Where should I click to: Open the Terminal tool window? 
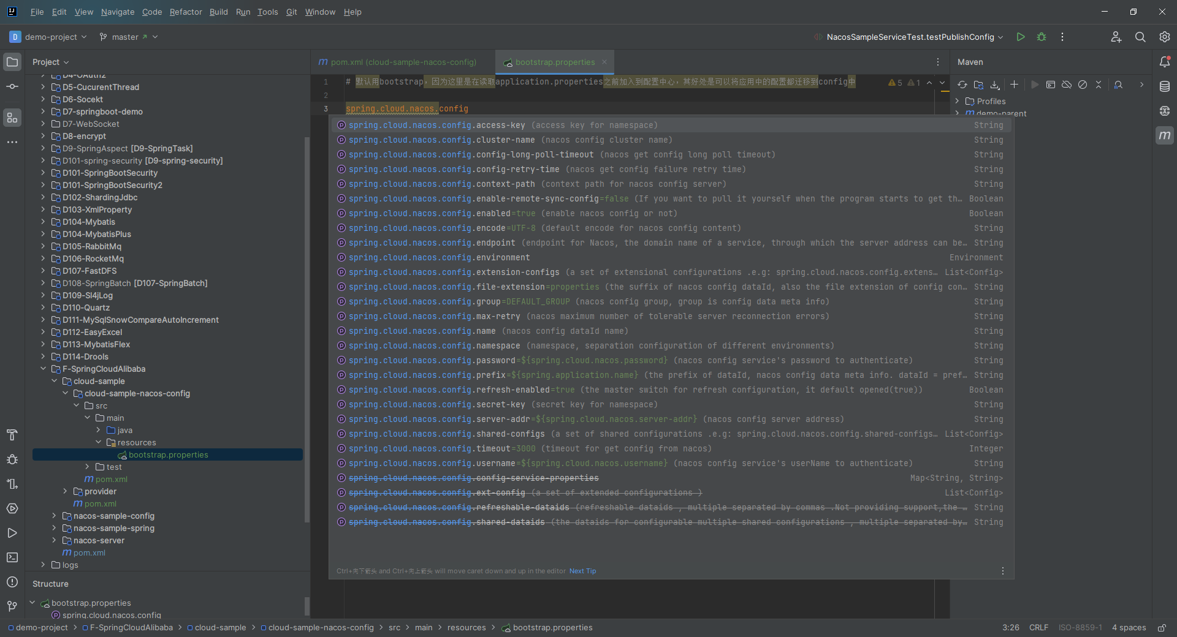pyautogui.click(x=12, y=557)
